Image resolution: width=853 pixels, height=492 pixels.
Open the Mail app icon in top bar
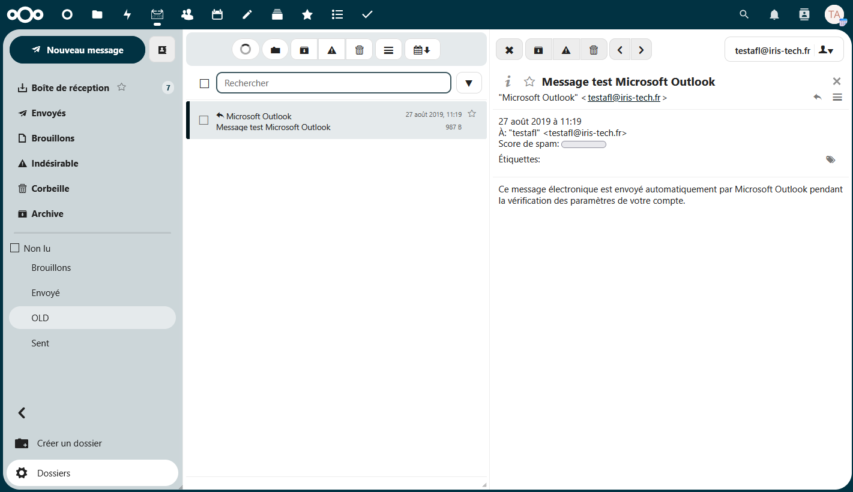(x=157, y=14)
